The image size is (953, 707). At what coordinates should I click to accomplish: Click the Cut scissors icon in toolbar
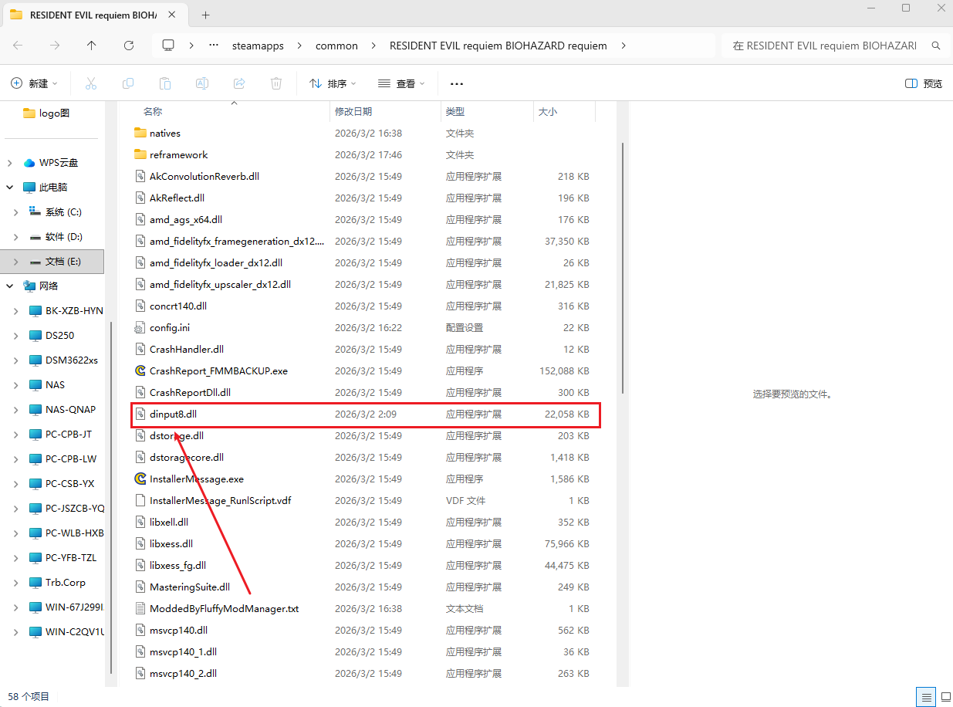(x=91, y=83)
